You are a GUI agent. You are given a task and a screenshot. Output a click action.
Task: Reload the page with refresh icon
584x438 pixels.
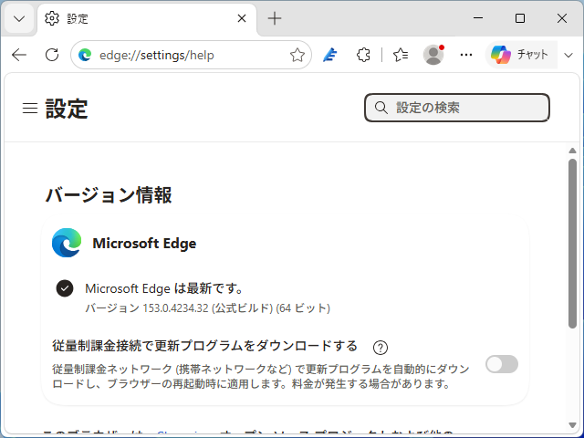pyautogui.click(x=52, y=55)
